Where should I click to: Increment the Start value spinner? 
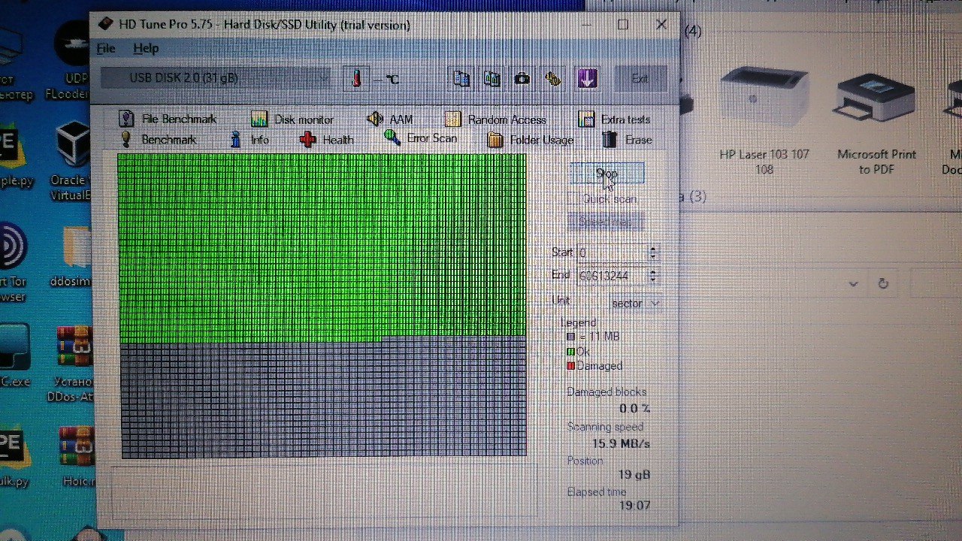coord(653,249)
